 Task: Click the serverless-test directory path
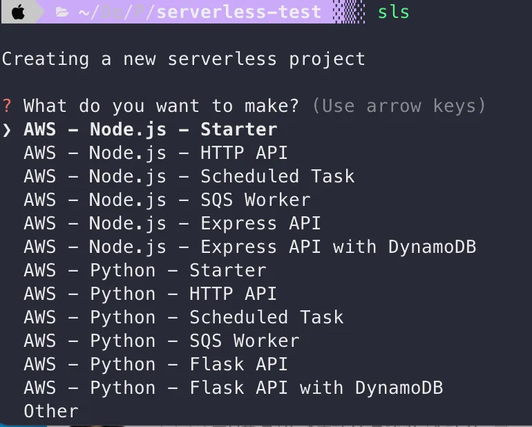tap(238, 12)
